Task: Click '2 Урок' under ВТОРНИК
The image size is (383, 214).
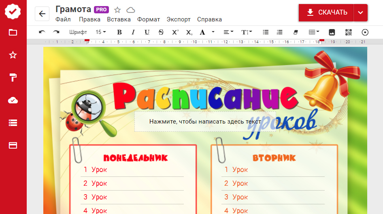Action: (236, 183)
